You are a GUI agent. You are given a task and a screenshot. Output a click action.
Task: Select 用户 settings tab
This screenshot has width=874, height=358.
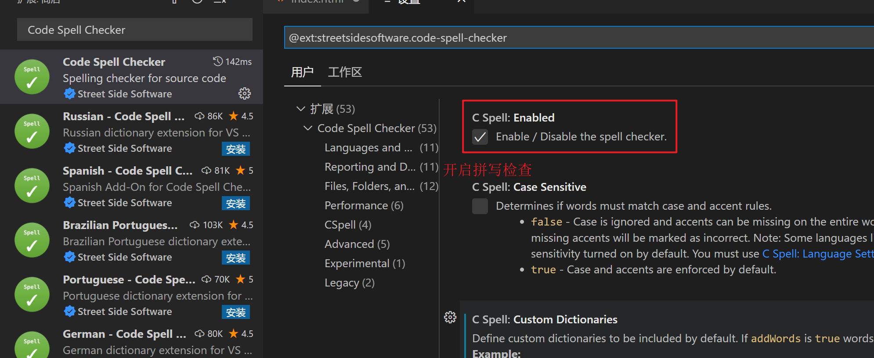click(302, 72)
